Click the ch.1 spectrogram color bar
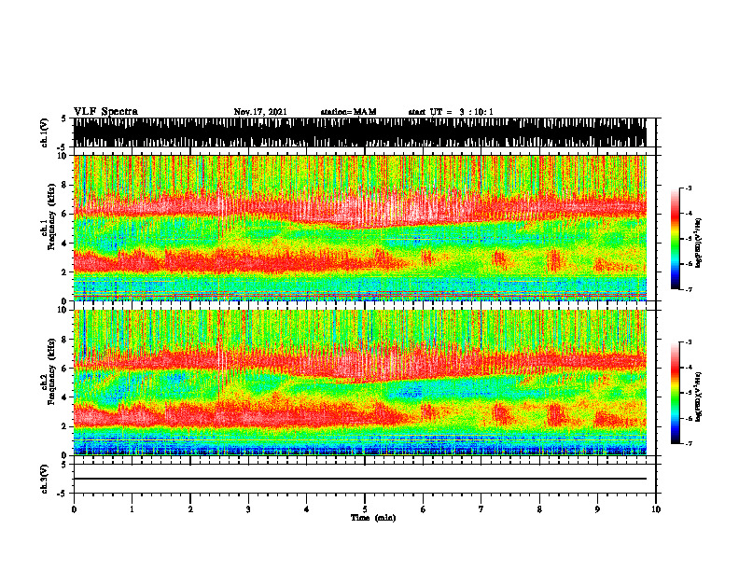 pos(675,239)
